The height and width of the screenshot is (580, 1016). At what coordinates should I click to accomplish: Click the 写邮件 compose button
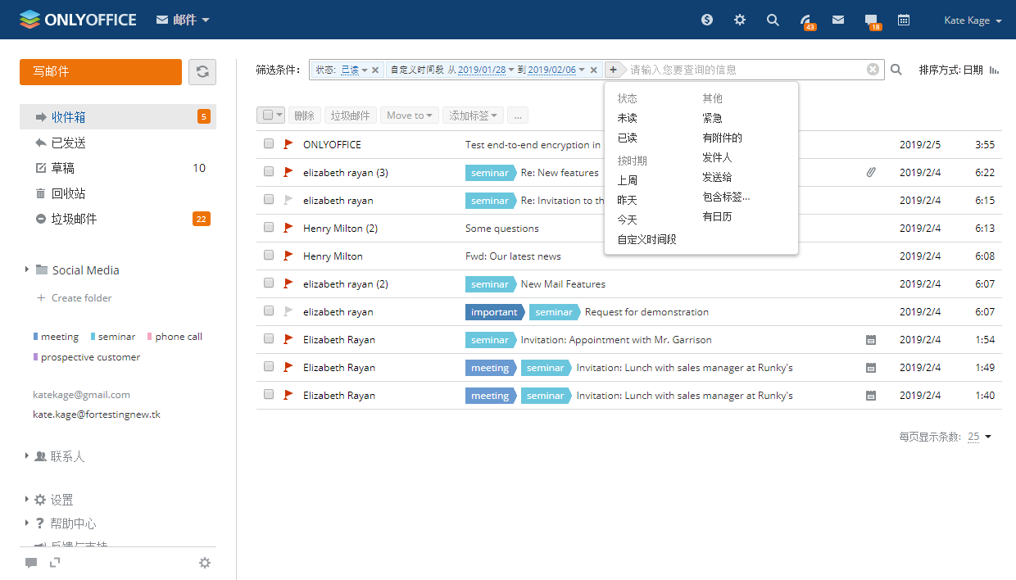[x=101, y=72]
